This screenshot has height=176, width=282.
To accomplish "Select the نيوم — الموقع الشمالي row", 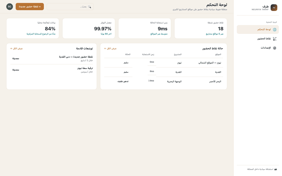I will pos(163,63).
